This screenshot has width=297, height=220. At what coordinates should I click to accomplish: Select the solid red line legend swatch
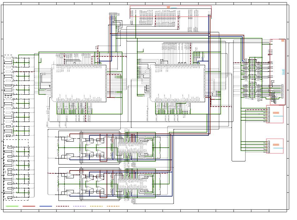29,206
